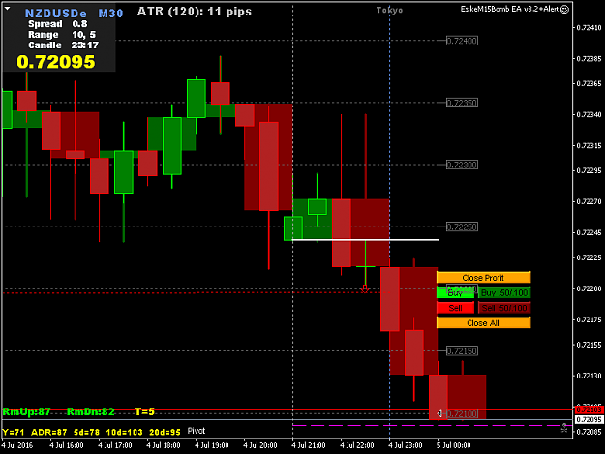Click the left-pointing price arrow near 0.72100
The width and height of the screenshot is (605, 454).
coord(439,413)
